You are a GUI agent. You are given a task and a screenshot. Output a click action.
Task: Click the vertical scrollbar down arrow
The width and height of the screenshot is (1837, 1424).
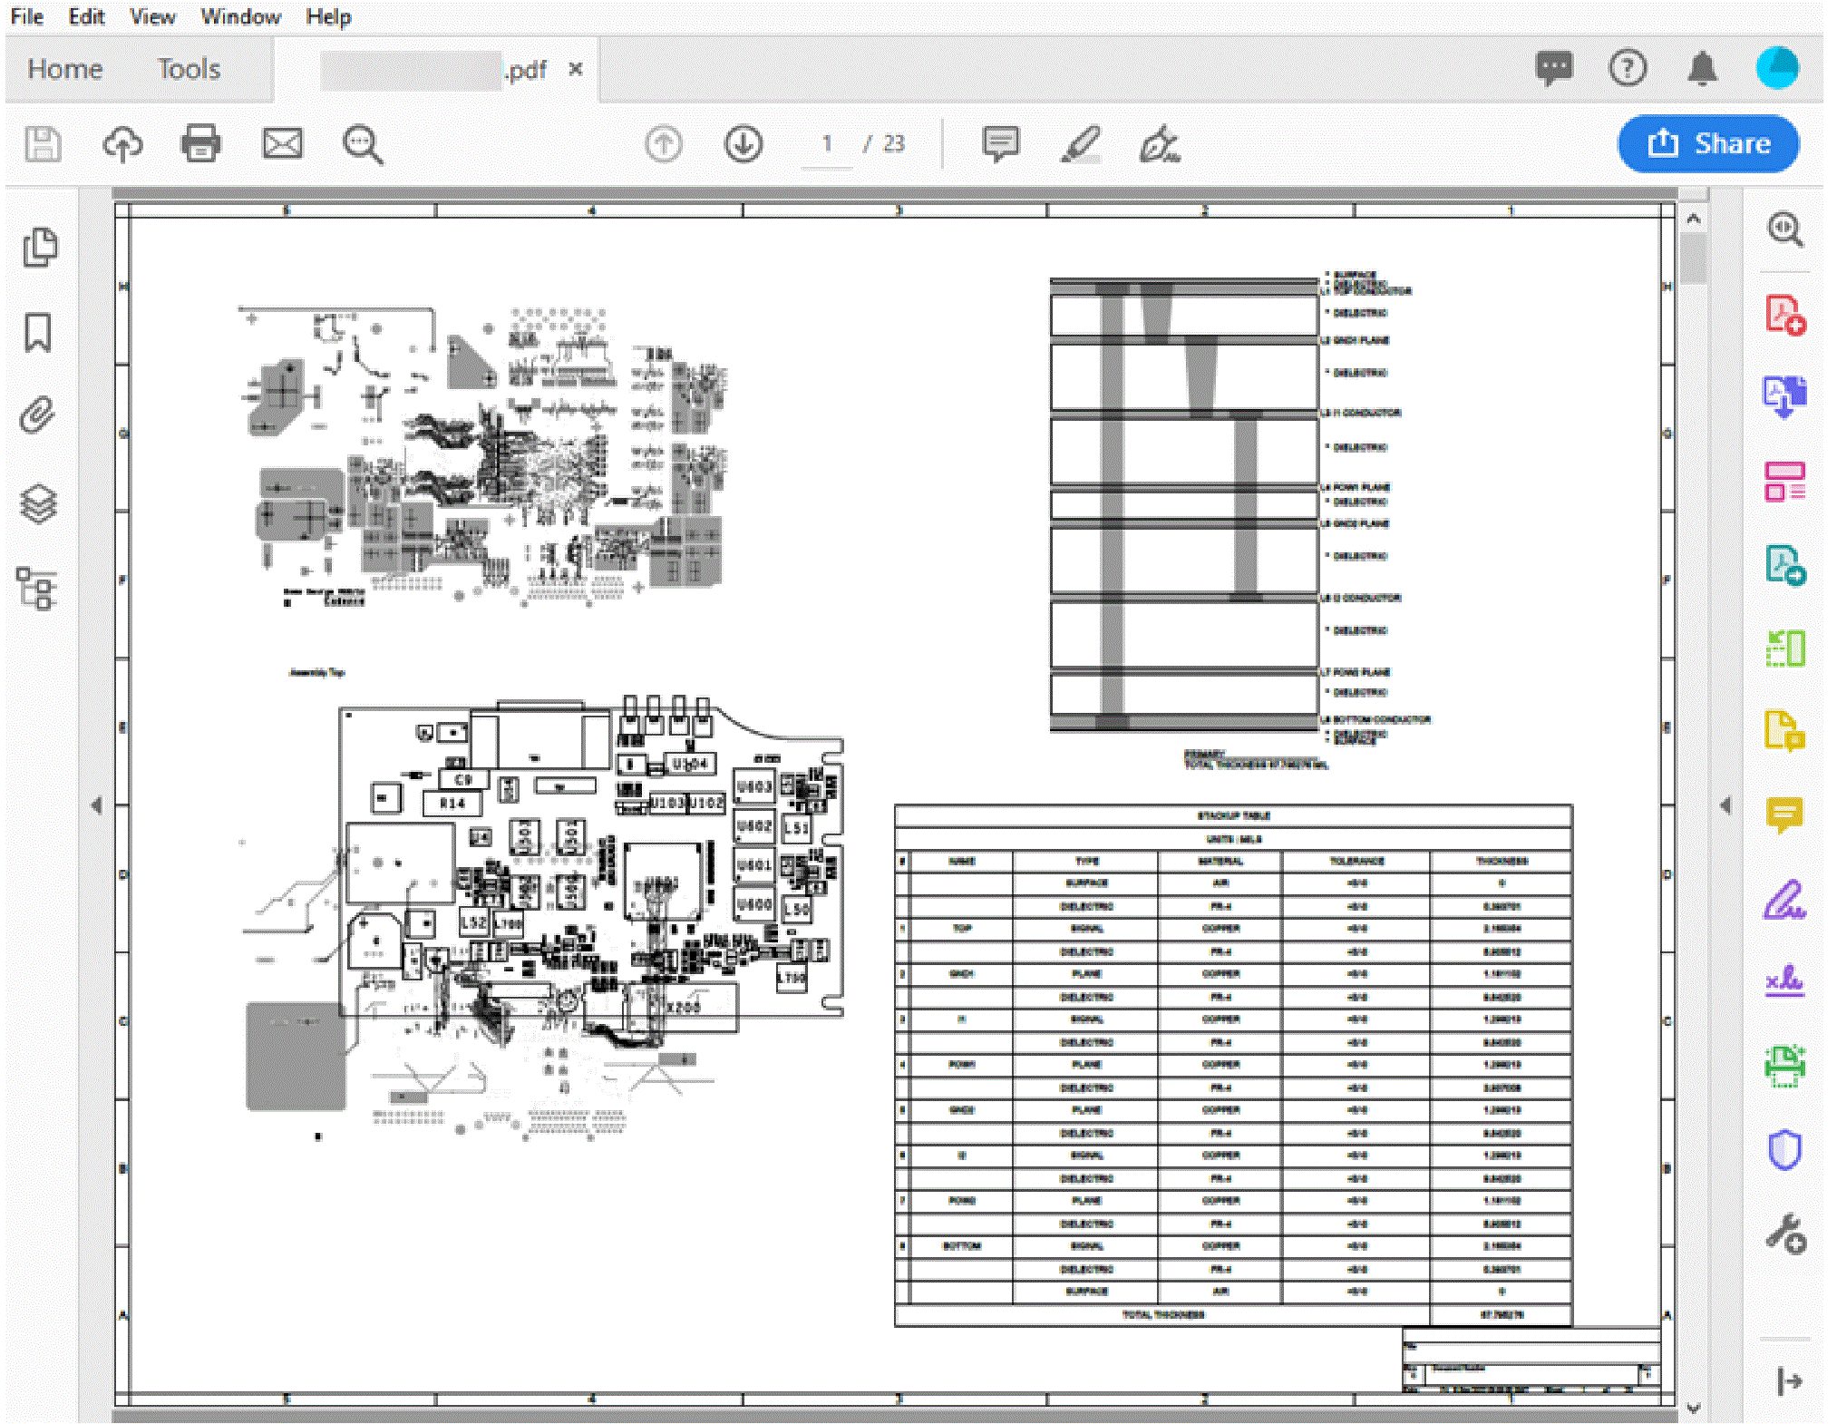(x=1693, y=1409)
